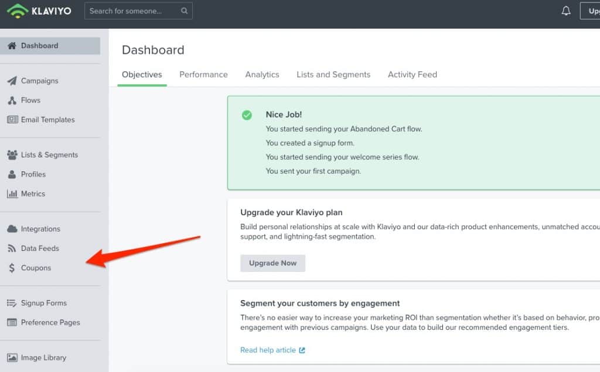
Task: Click the Image Library picture icon
Action: [12, 358]
